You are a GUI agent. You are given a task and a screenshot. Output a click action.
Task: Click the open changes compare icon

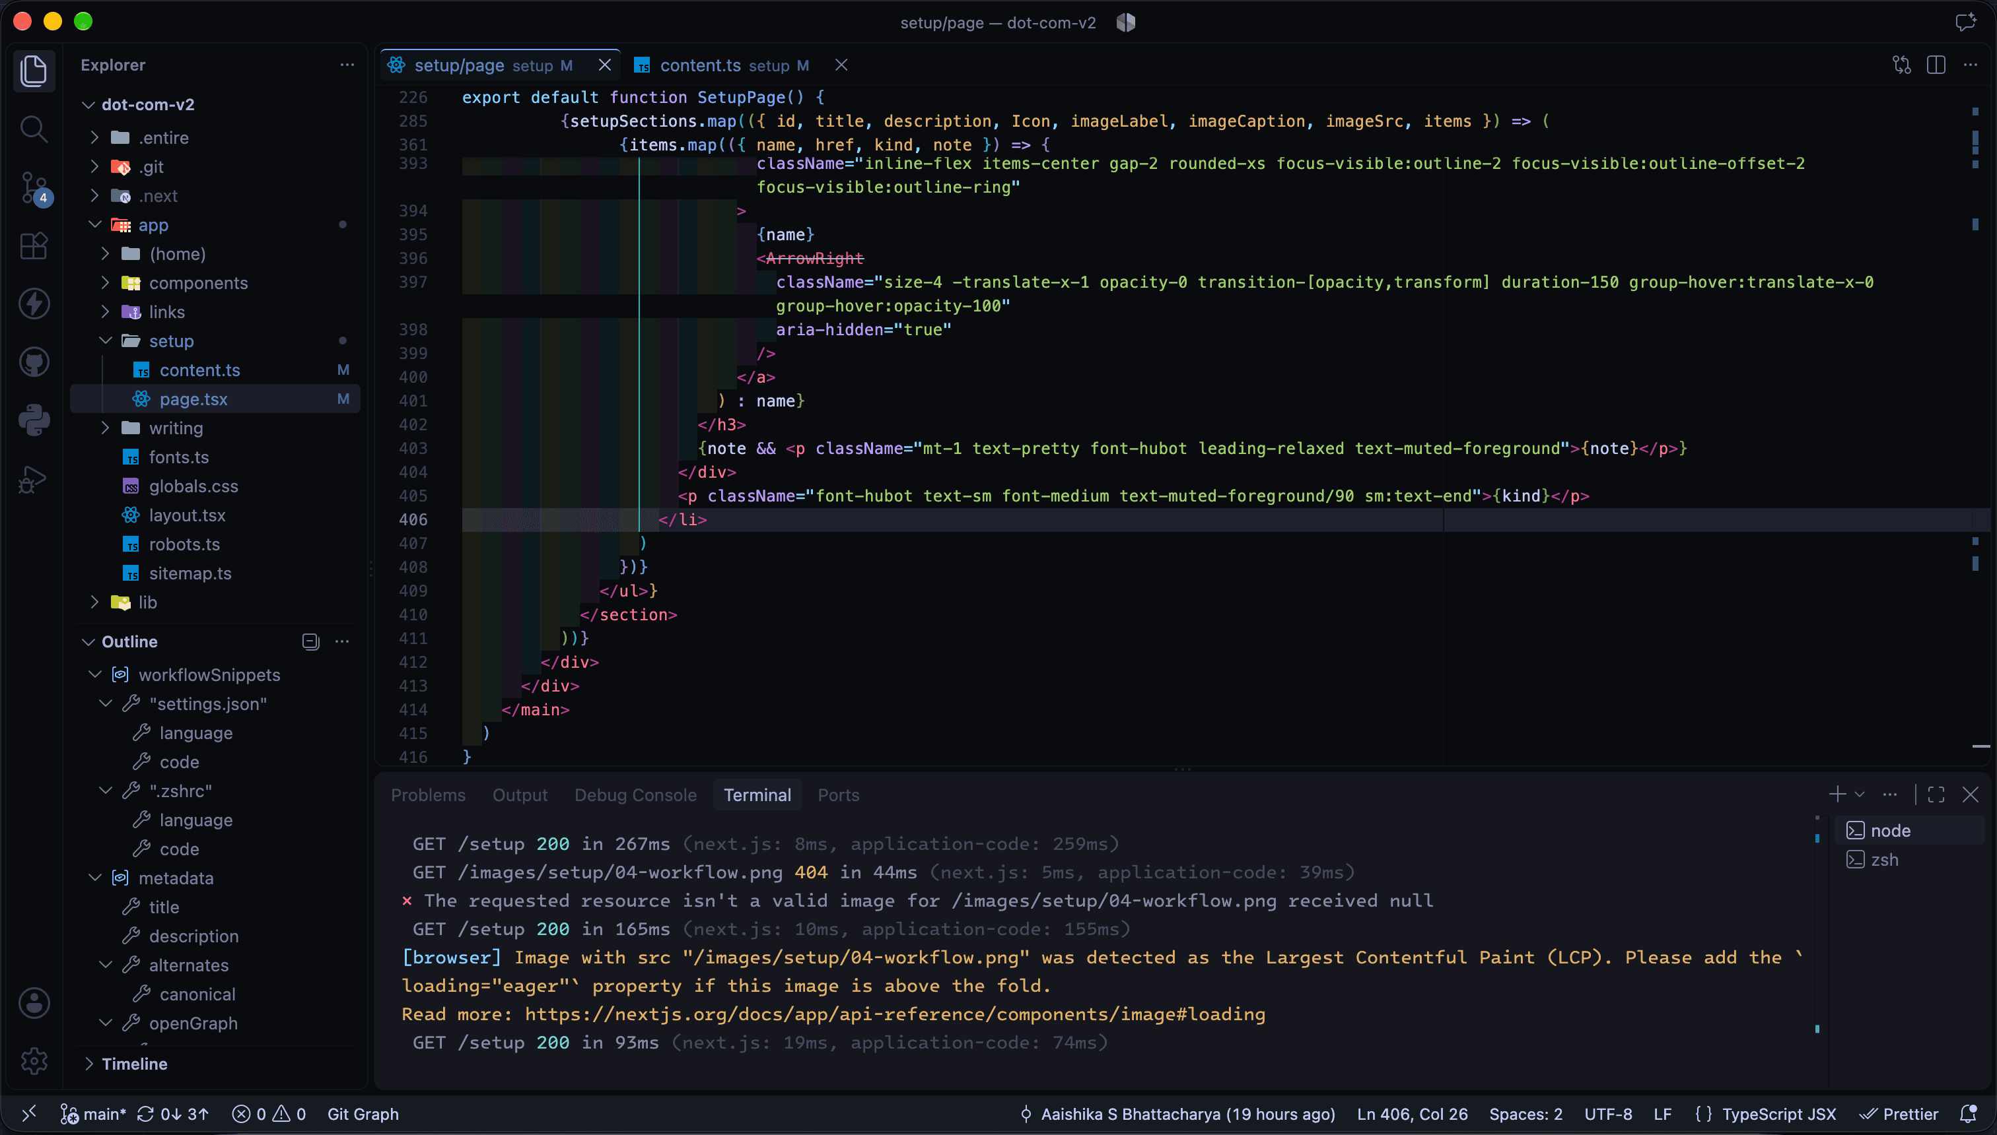(x=1902, y=65)
